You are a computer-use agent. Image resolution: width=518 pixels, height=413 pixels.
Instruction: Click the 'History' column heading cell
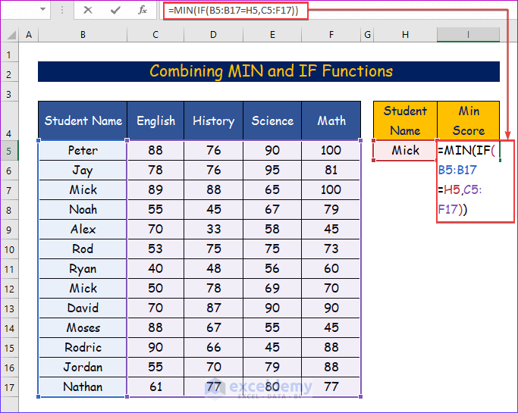213,120
